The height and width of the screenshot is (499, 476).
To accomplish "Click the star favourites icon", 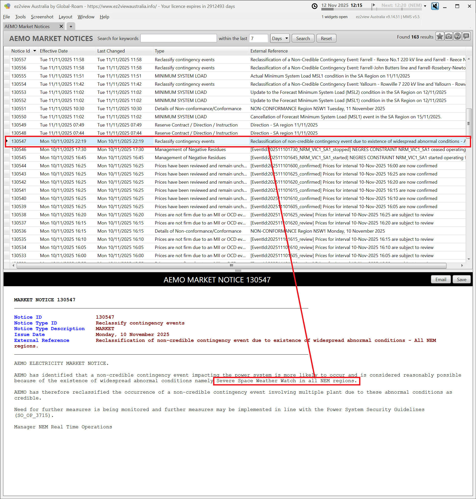I will pyautogui.click(x=440, y=36).
